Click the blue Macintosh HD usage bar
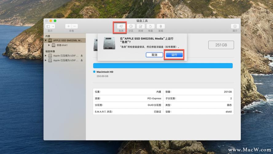Viewport: 273px width, 154px height. pyautogui.click(x=163, y=66)
